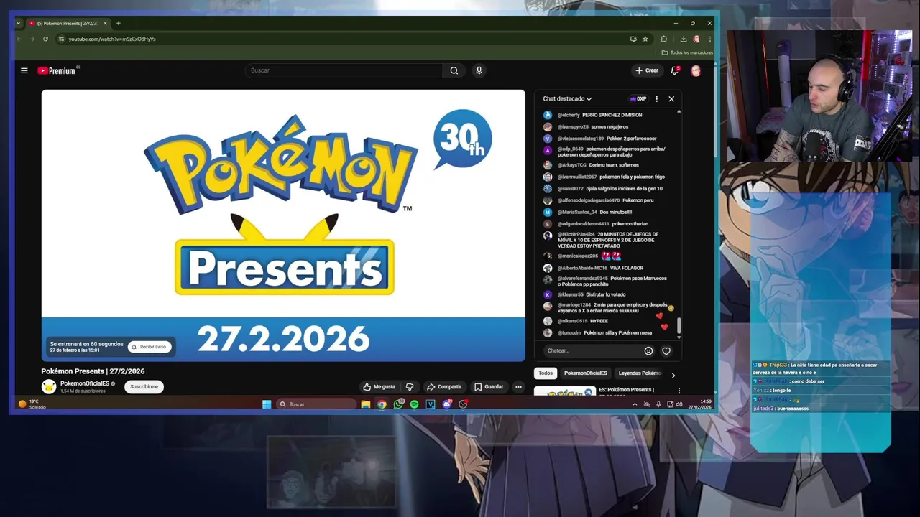Click the taskbar clock showing 14:59
The image size is (920, 517).
[x=700, y=404]
